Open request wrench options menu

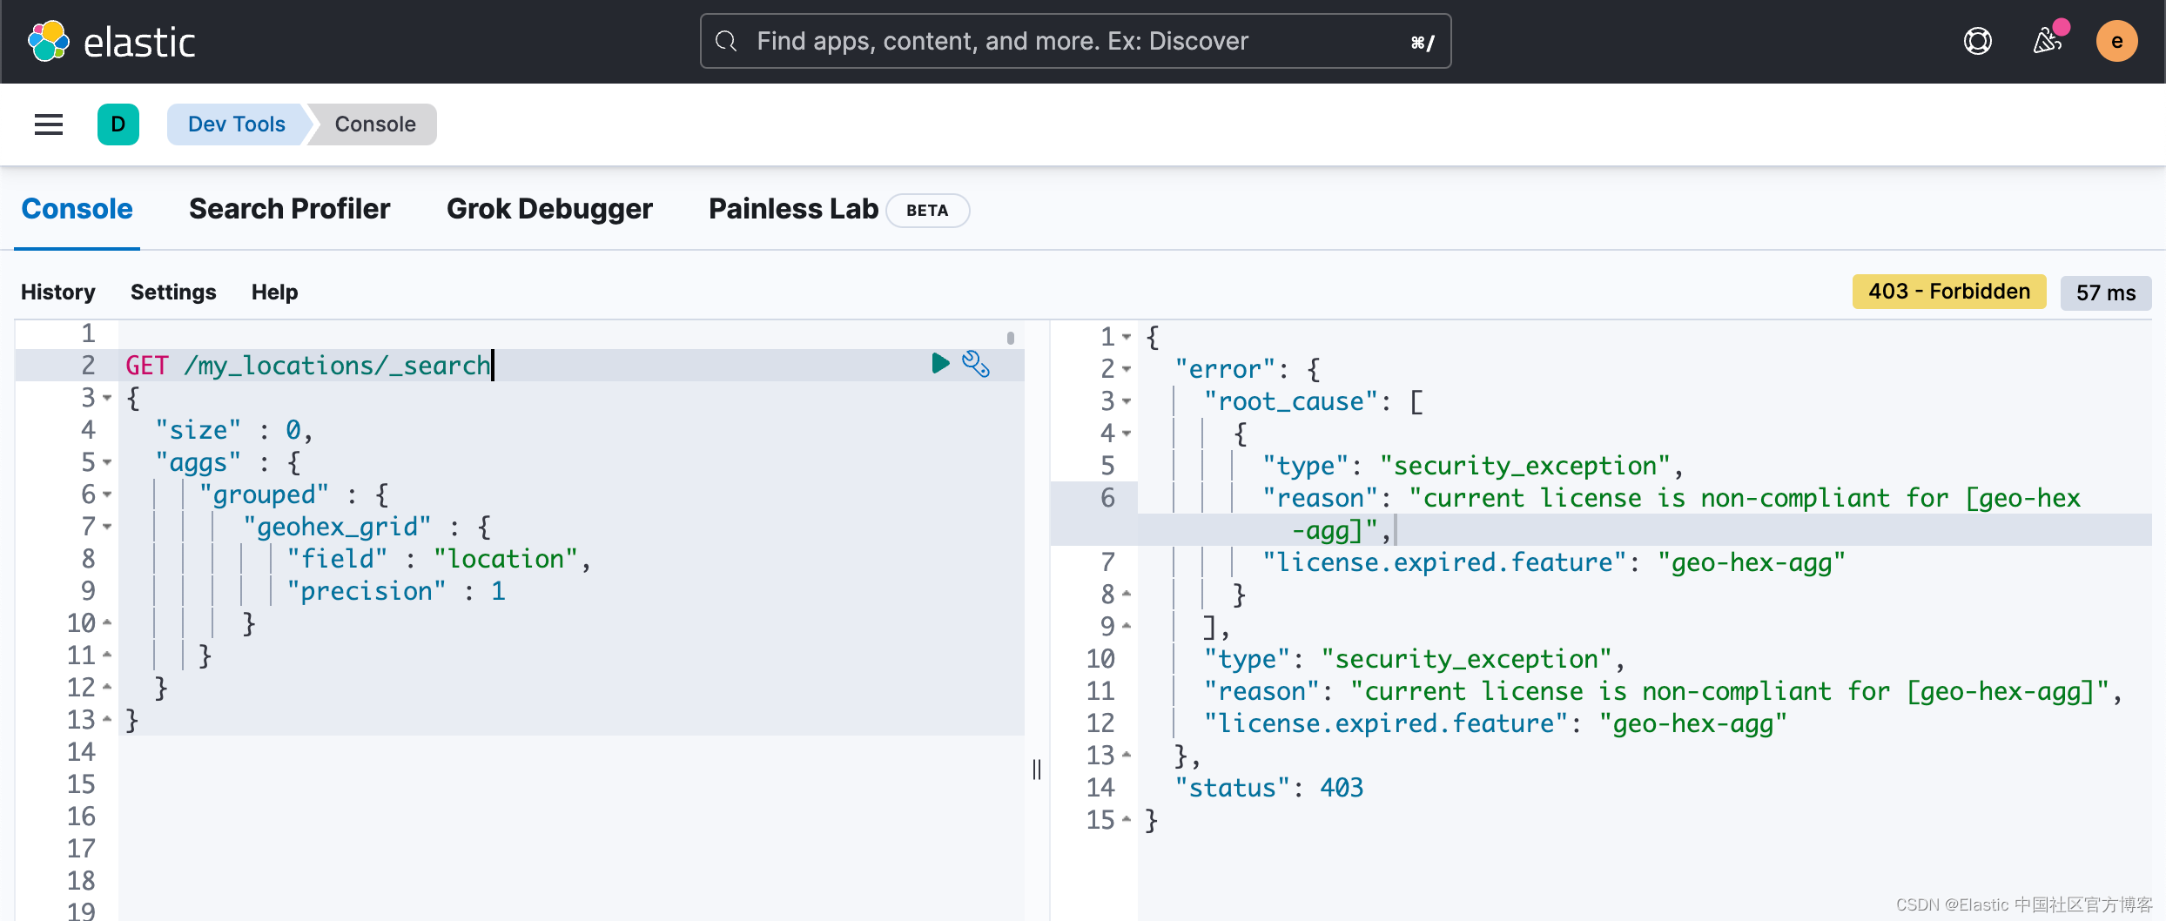point(976,364)
